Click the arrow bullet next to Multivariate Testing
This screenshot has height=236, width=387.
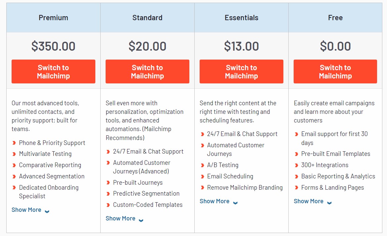click(x=15, y=154)
